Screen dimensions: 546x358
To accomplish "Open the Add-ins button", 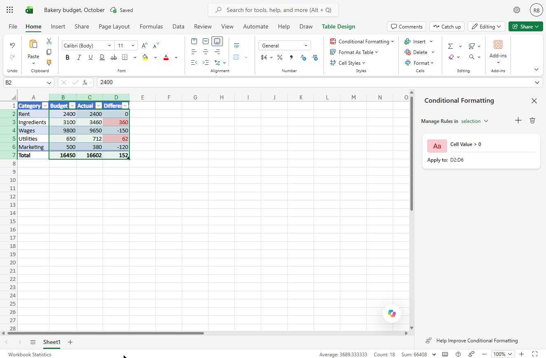I will coord(498,51).
